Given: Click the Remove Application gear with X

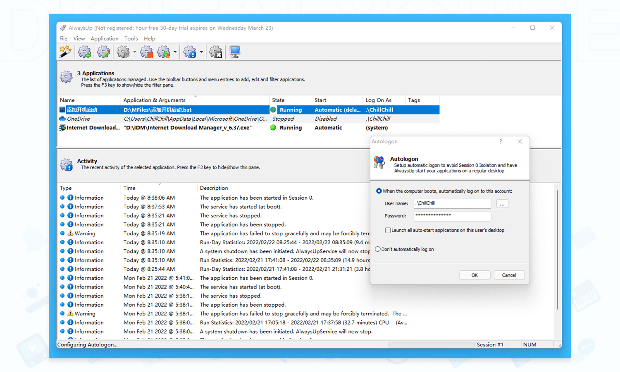Looking at the screenshot, I should tap(216, 52).
